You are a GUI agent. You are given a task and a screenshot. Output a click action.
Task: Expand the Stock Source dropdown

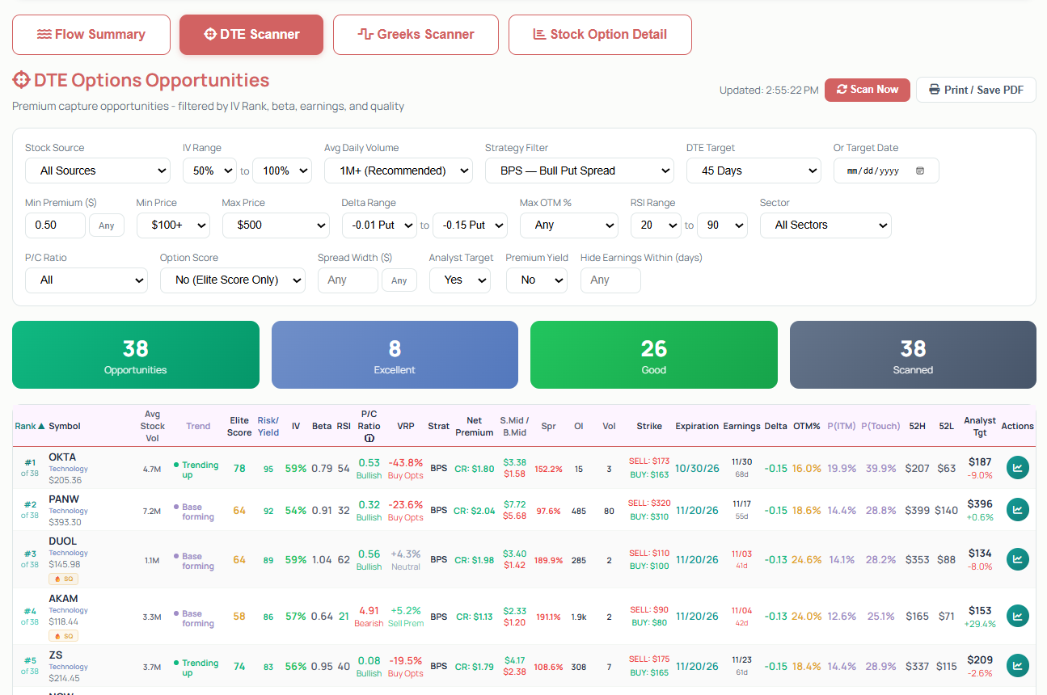pyautogui.click(x=98, y=171)
